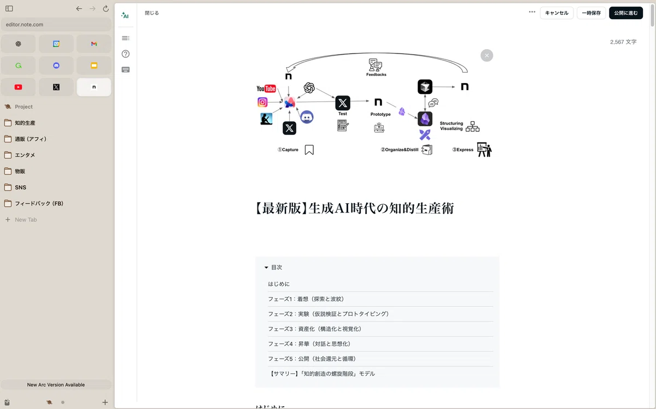This screenshot has width=656, height=409.
Task: Click 閉じる to close the editor
Action: coord(152,13)
